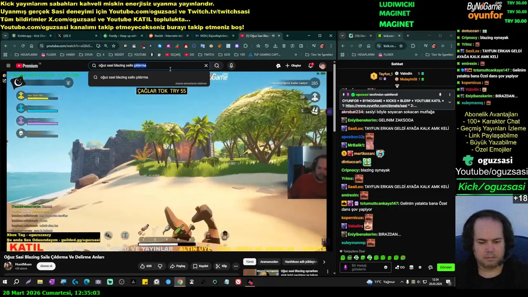The height and width of the screenshot is (297, 528).
Task: Open OneNote from the taskbar
Action: click(x=52, y=282)
